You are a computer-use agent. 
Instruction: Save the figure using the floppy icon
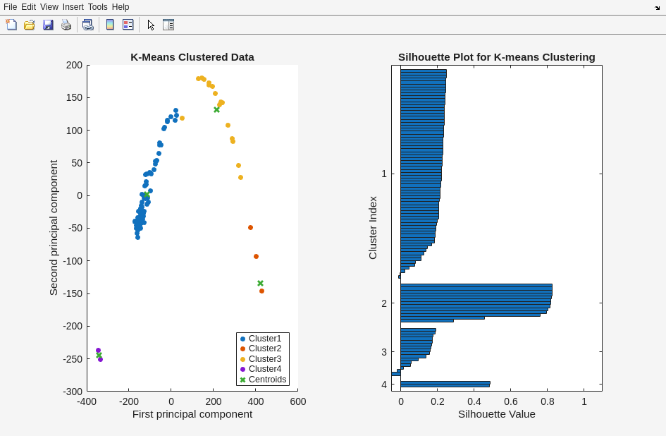pos(48,25)
